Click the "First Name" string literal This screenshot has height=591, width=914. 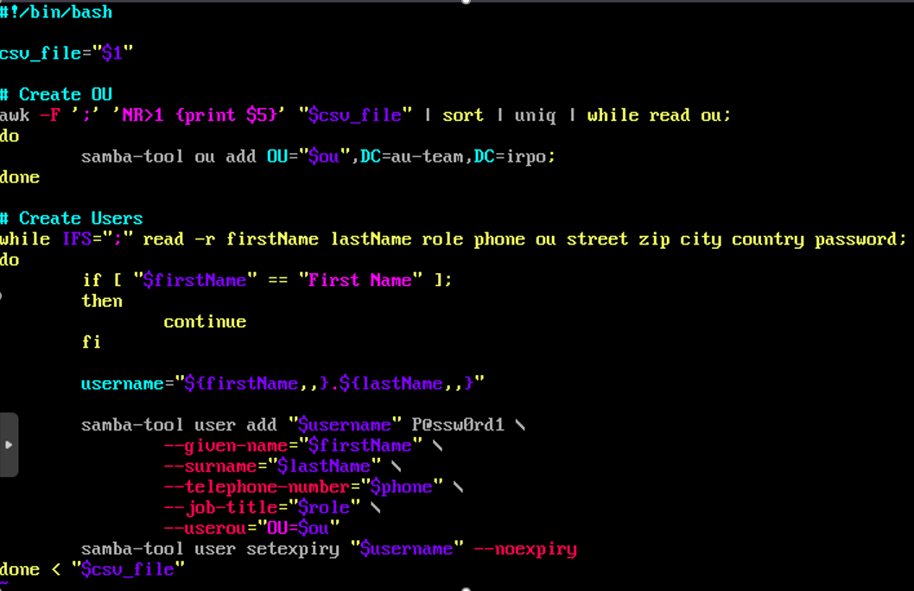coord(360,280)
